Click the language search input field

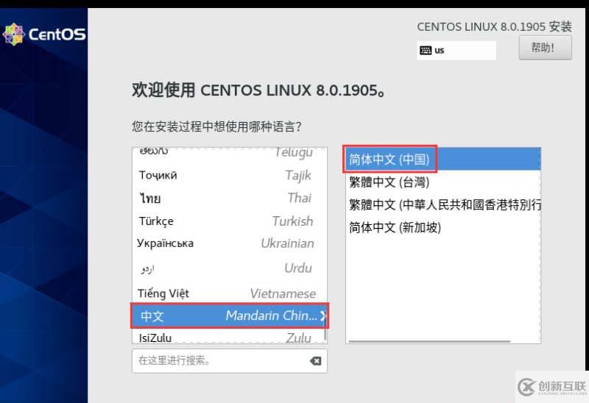coord(219,361)
